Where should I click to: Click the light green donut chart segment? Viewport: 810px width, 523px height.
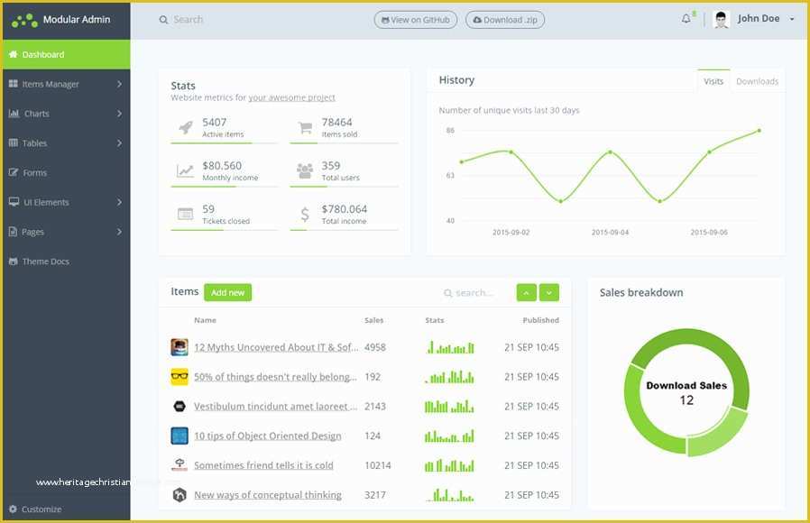tap(721, 435)
